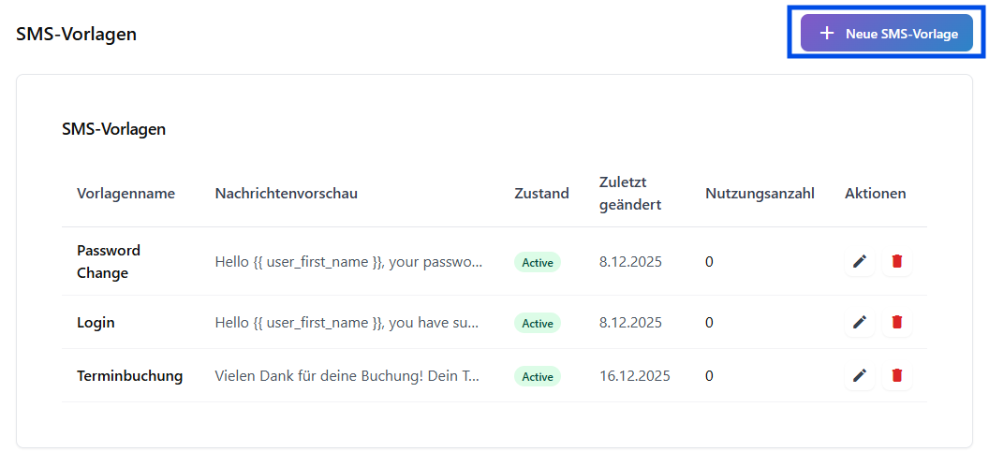
Task: Delete the Password Change template
Action: (x=897, y=262)
